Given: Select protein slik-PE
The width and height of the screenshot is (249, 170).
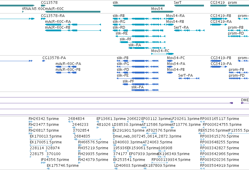Looking at the screenshot, I should 138,78.
